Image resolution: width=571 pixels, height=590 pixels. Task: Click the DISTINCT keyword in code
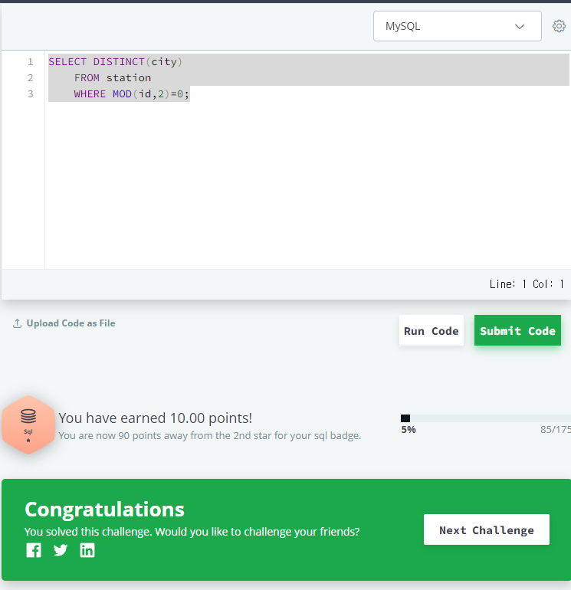click(x=119, y=62)
